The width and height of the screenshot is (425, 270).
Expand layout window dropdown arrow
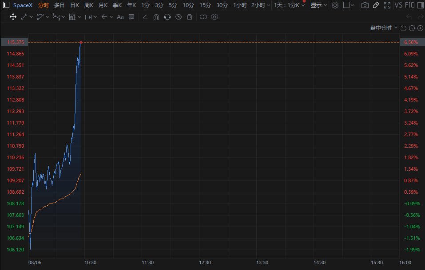pos(352,5)
